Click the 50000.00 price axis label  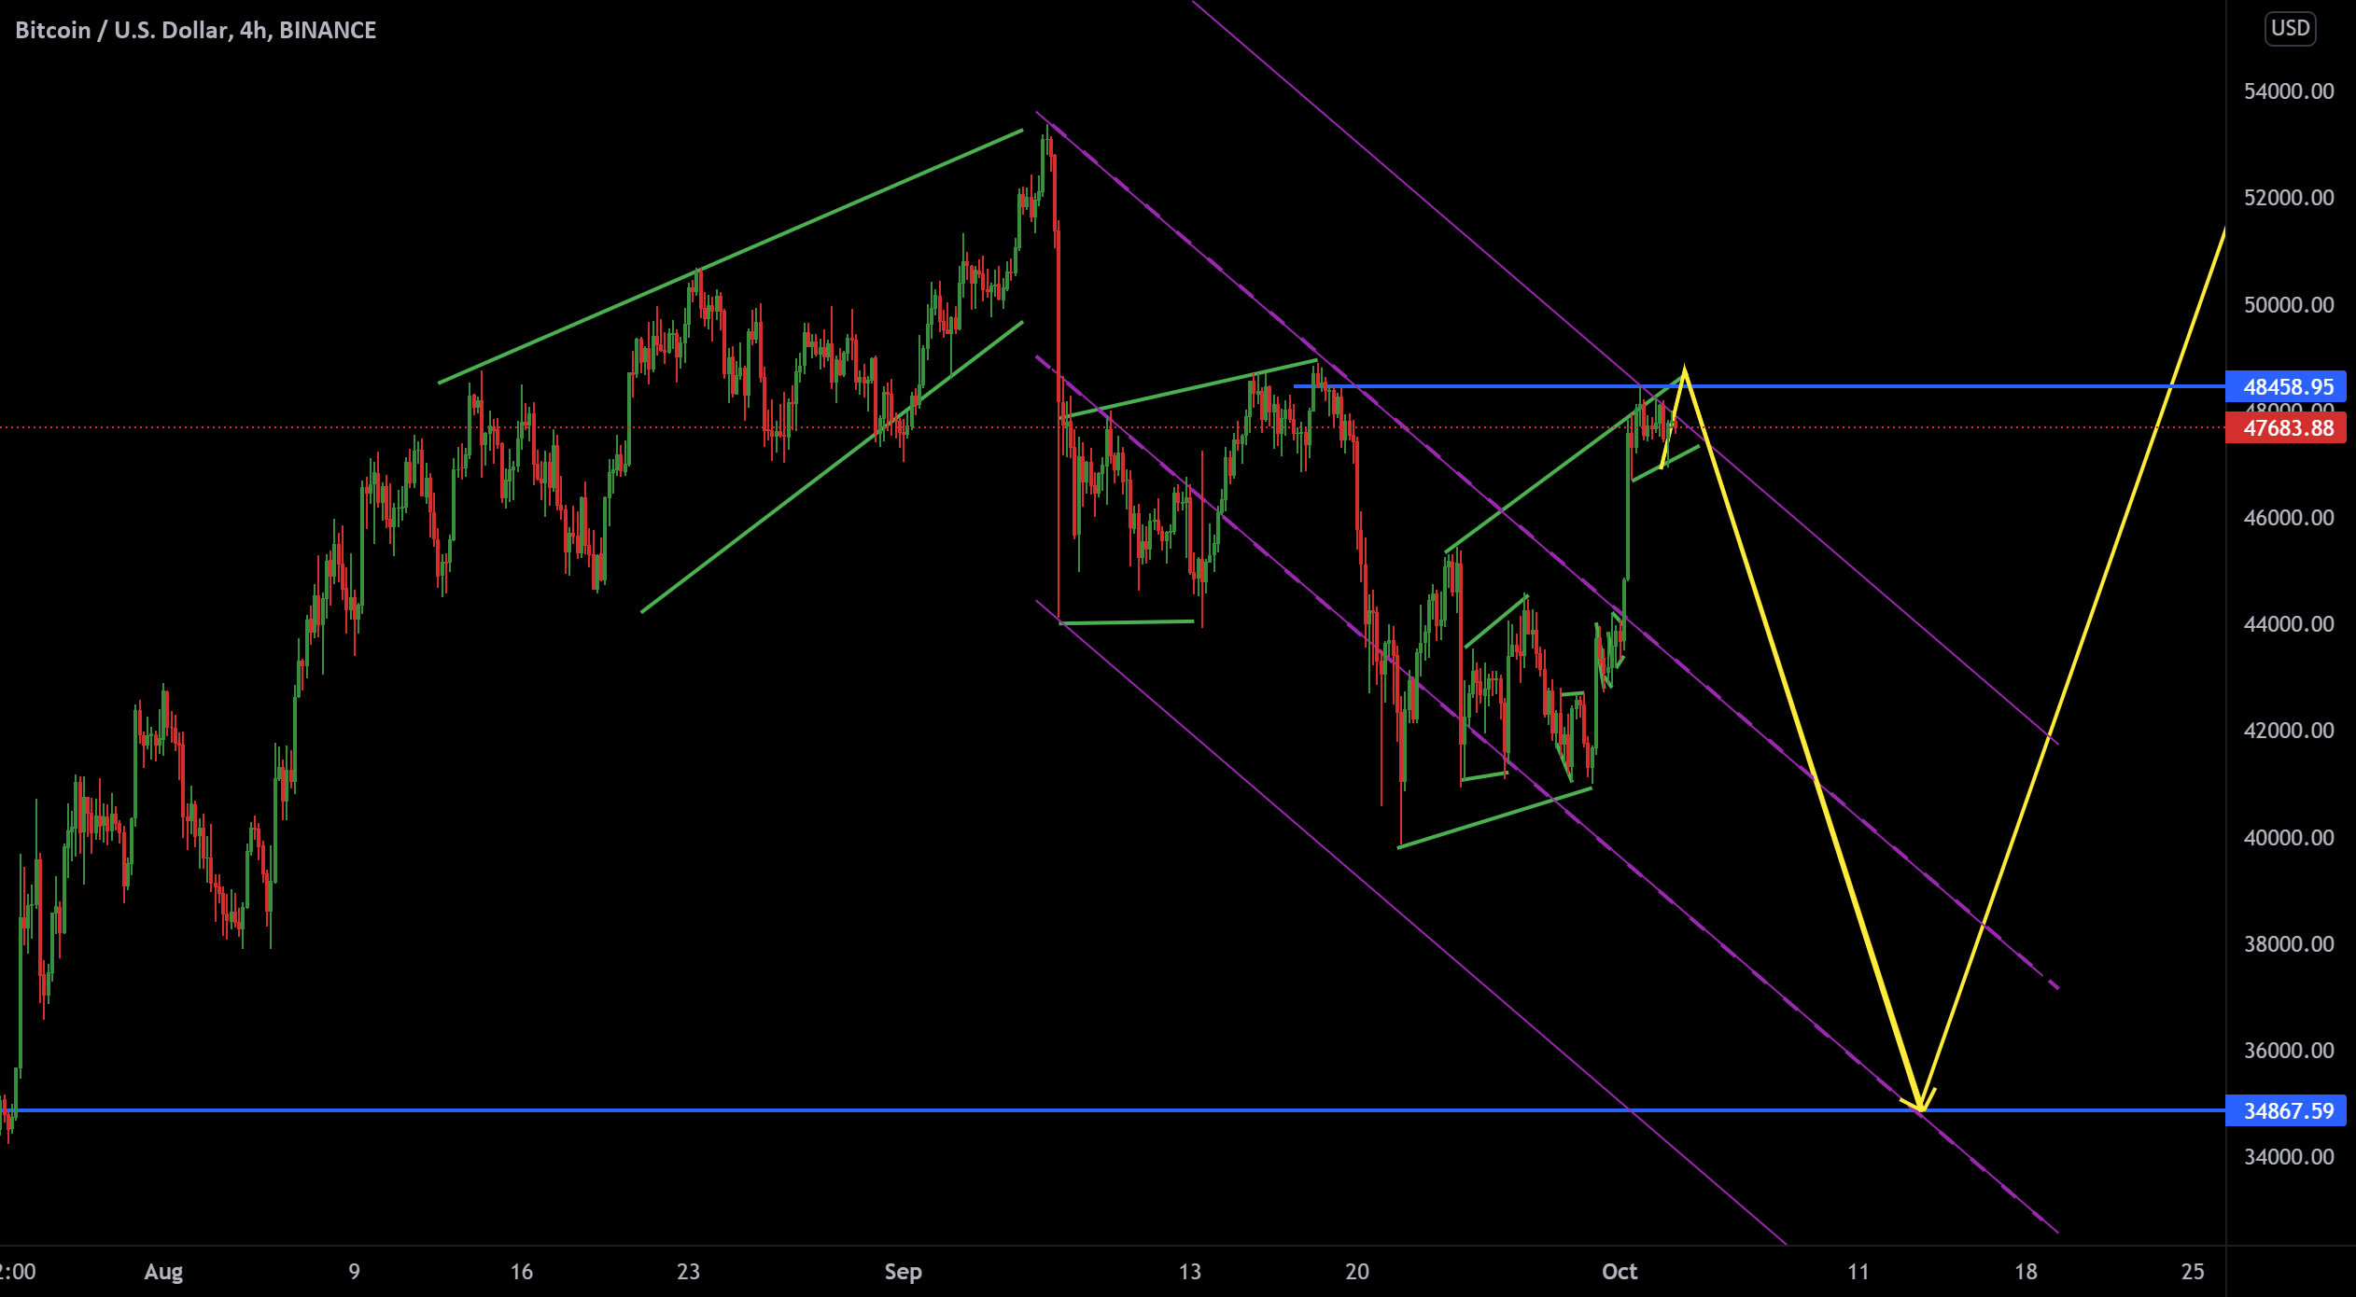click(2289, 305)
